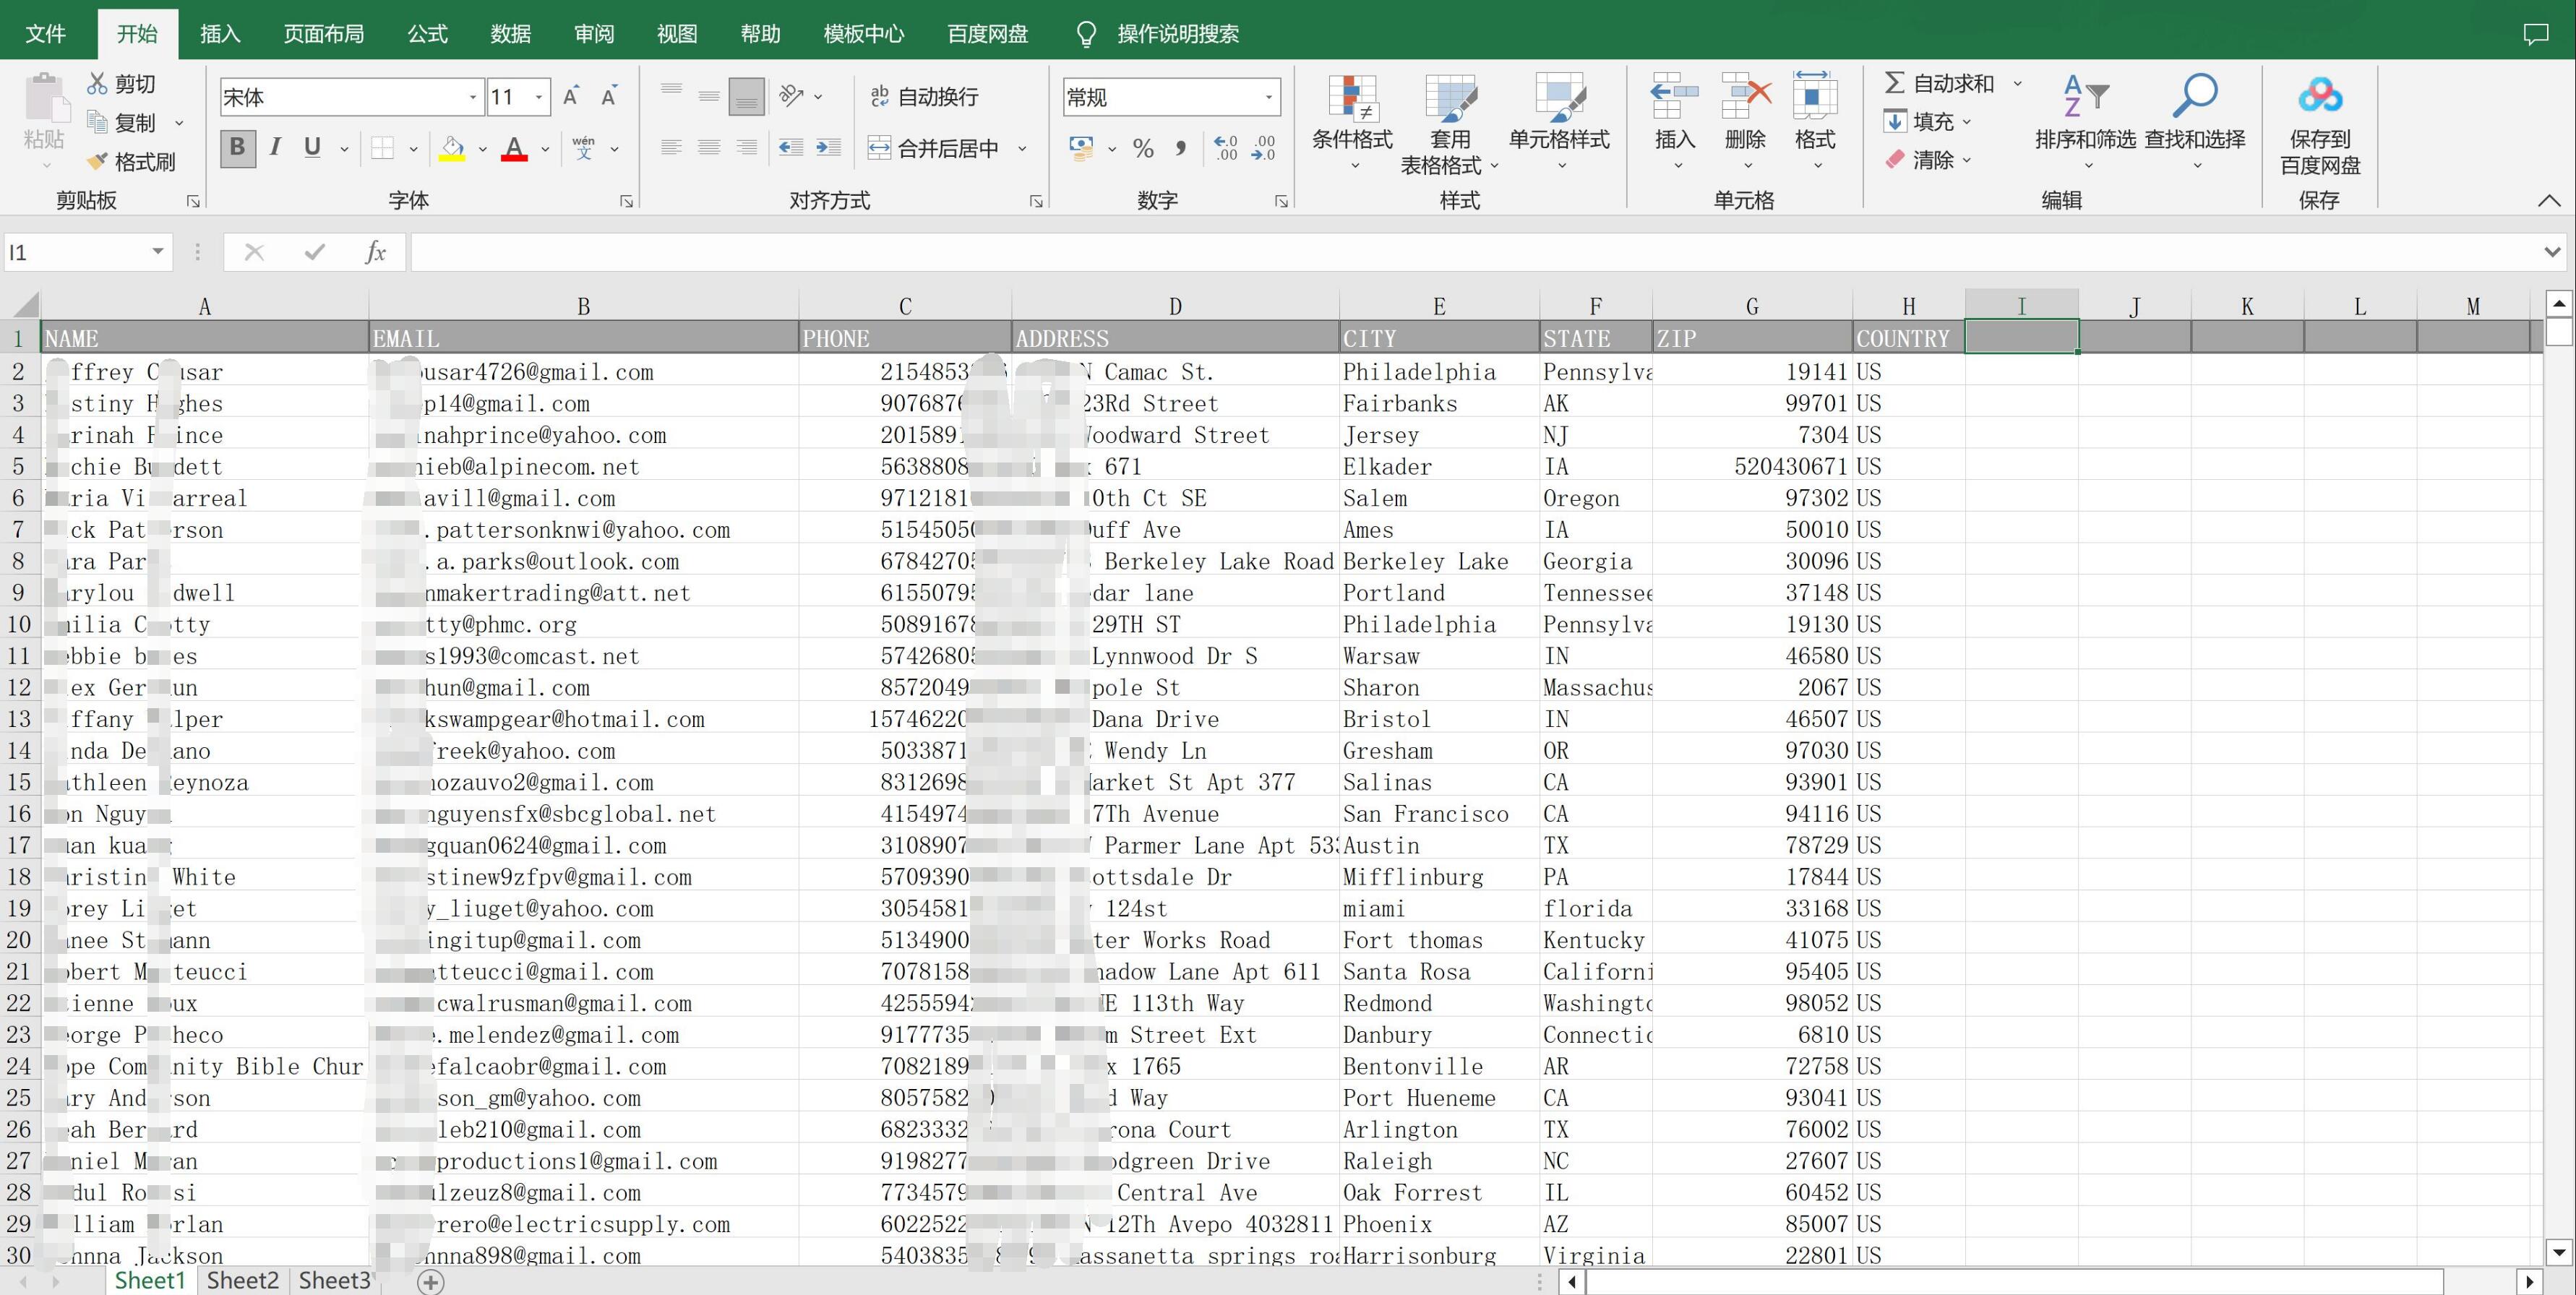Expand the AutoSum (自动求和) dropdown arrow
Image resolution: width=2576 pixels, height=1295 pixels.
[2017, 83]
